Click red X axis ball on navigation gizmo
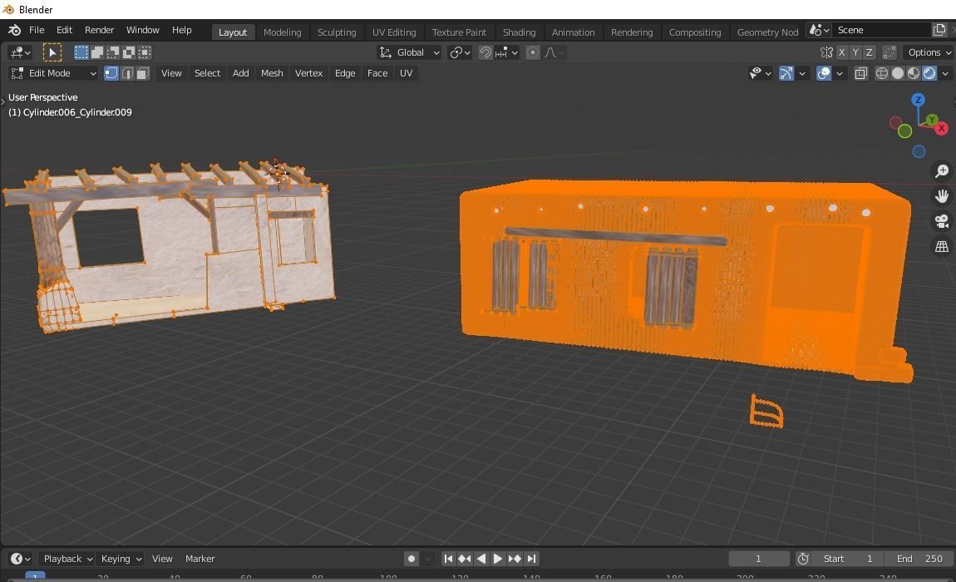 [941, 128]
